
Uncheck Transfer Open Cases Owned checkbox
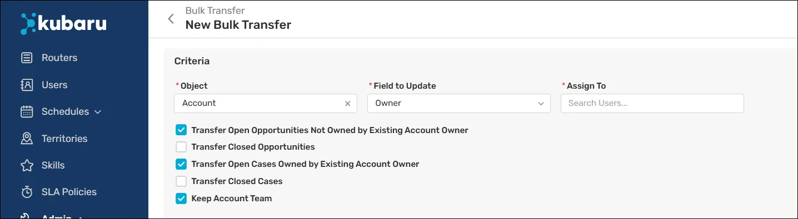[181, 164]
